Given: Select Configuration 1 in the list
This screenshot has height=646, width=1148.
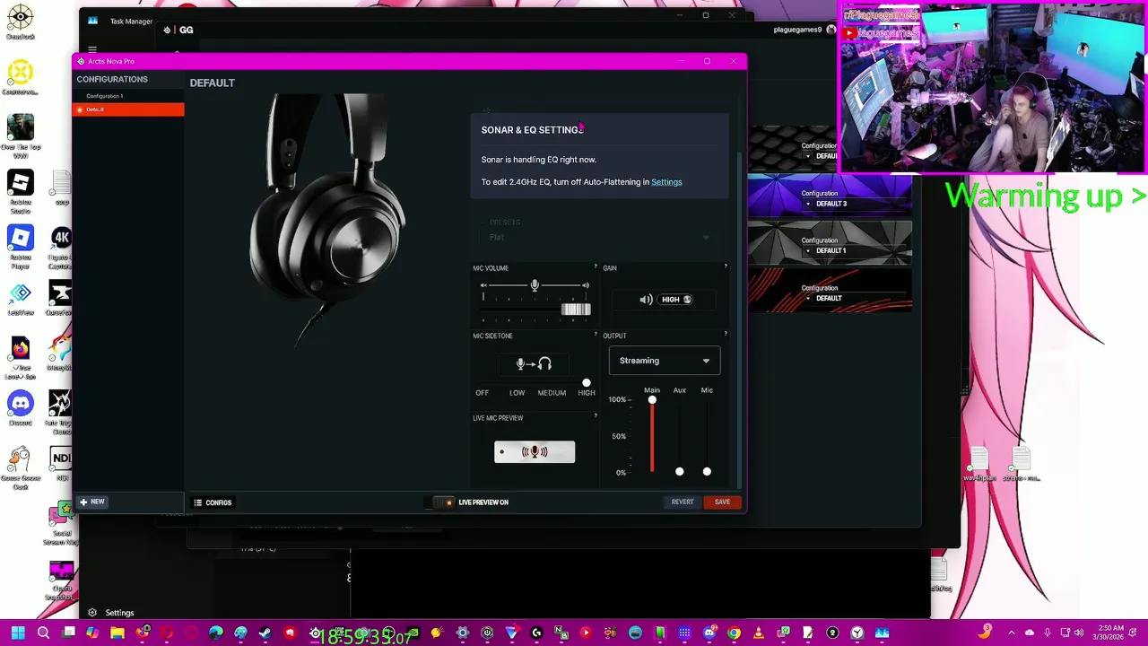Looking at the screenshot, I should click(x=128, y=96).
